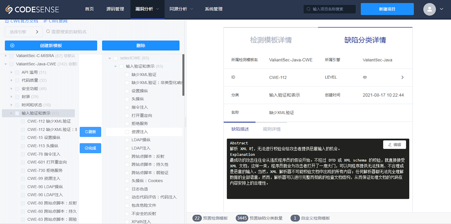The height and width of the screenshot is (224, 451).
Task: Check the ValiantSec-Java-CWE checkbox
Action: (x=11, y=64)
